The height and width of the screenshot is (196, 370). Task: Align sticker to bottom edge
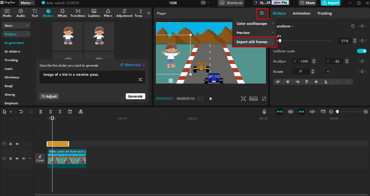click(326, 82)
